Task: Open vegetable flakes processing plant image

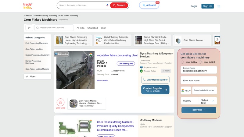Action: [x=75, y=70]
